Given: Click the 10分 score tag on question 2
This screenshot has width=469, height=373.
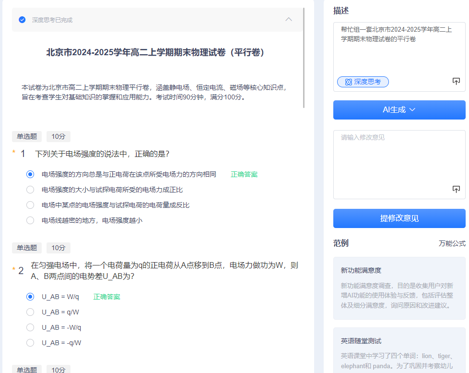Looking at the screenshot, I should [x=58, y=248].
